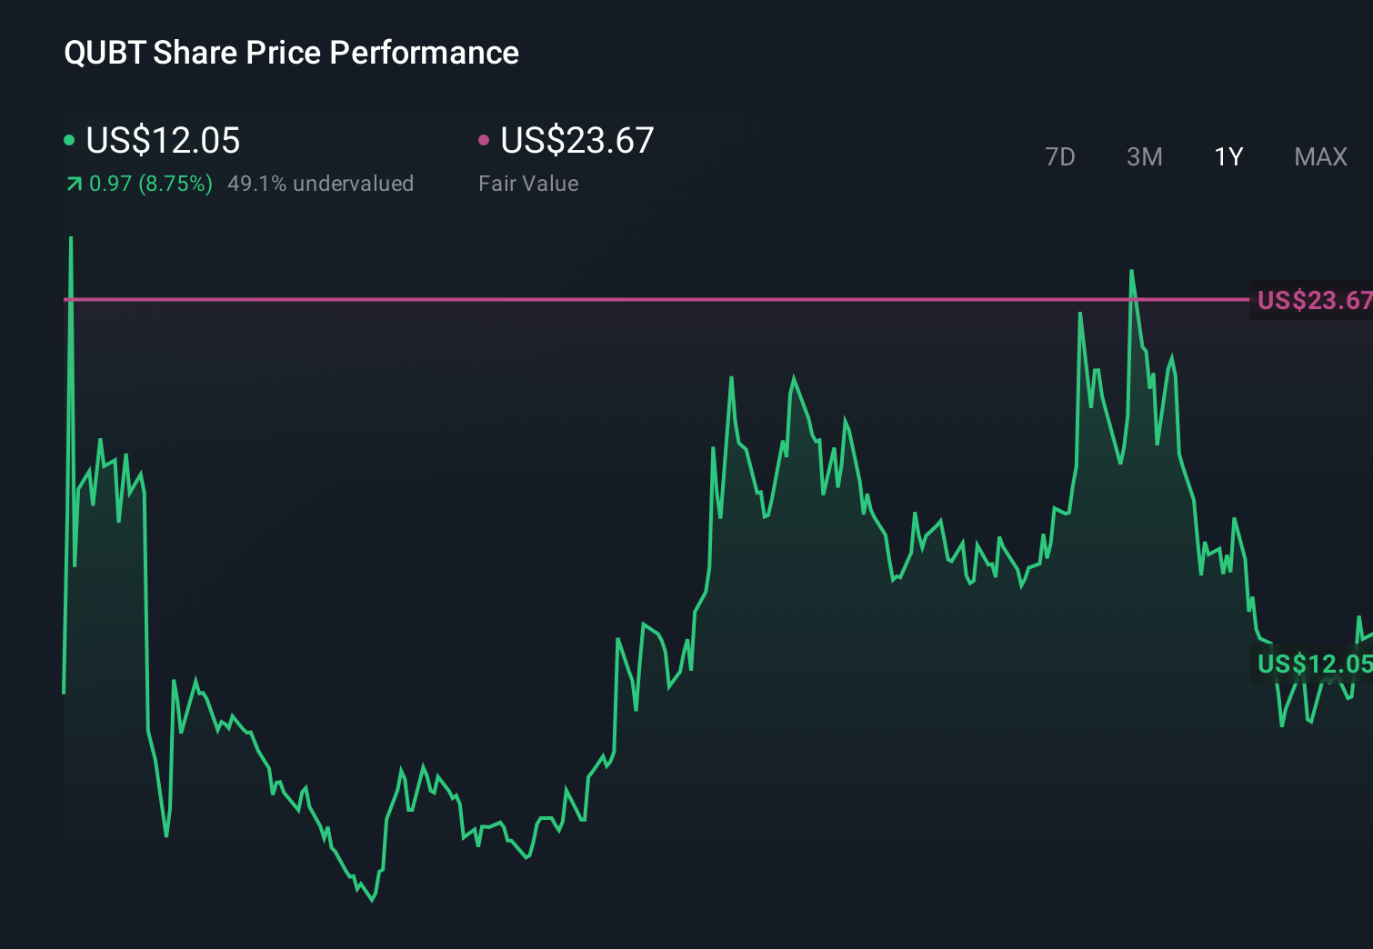Select the MAX time range
Image resolution: width=1373 pixels, height=949 pixels.
(1319, 156)
